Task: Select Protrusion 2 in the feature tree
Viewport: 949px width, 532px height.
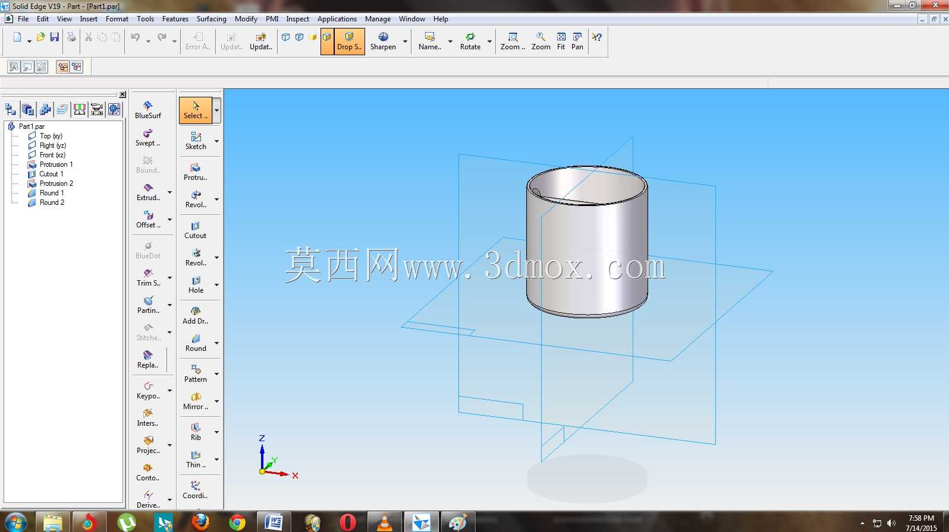Action: pos(56,183)
